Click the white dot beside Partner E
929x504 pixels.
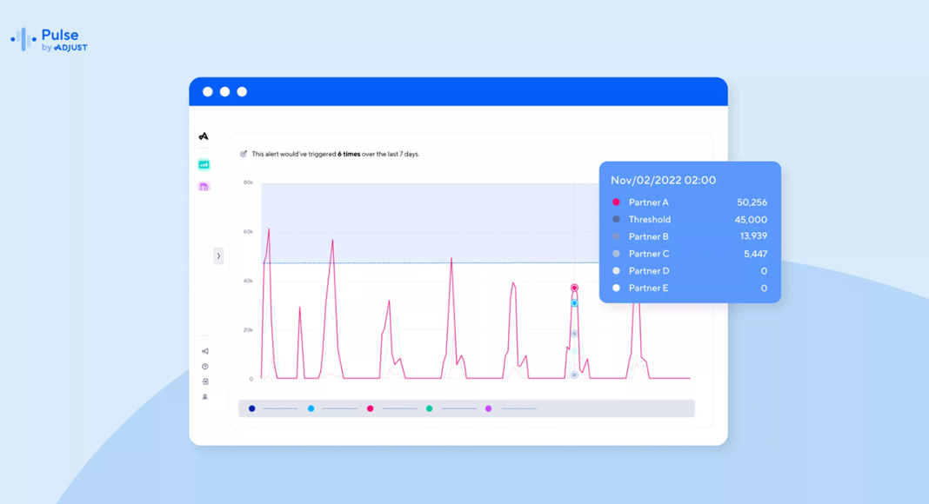(x=616, y=288)
